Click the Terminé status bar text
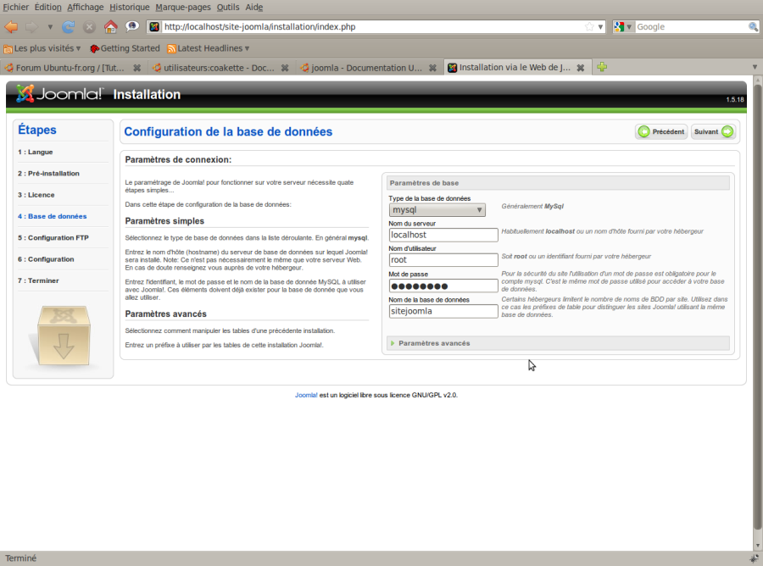Screen dimensions: 763x566 (x=20, y=558)
